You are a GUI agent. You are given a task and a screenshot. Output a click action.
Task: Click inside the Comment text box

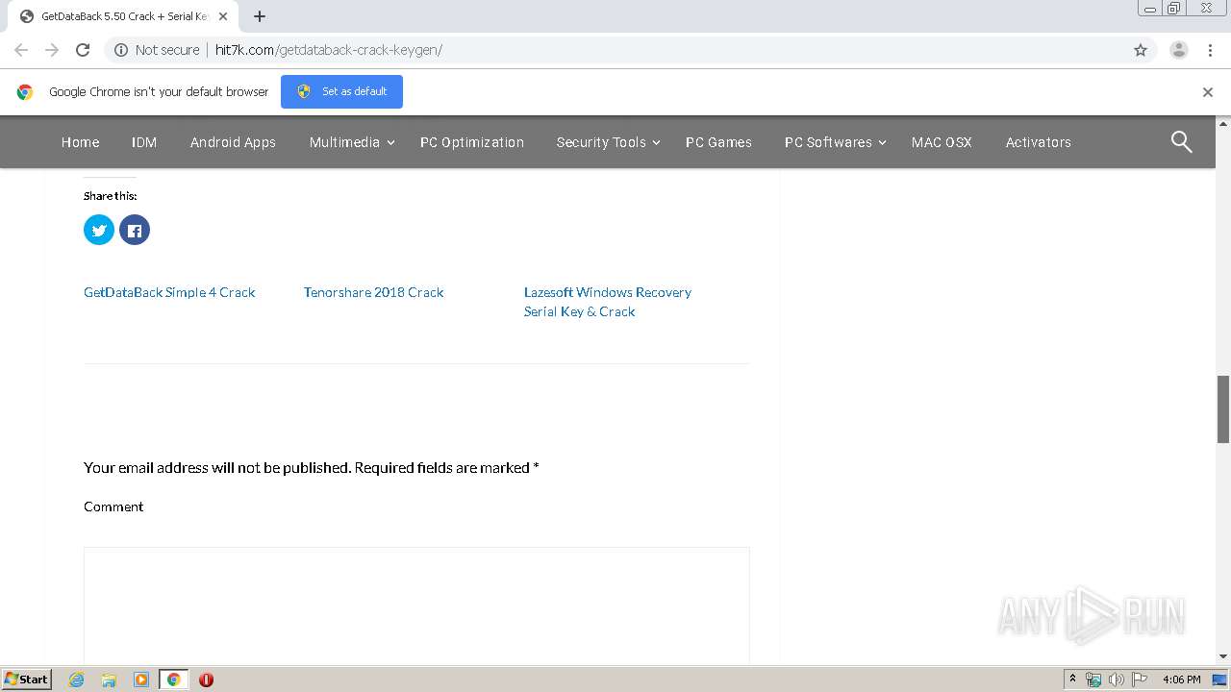click(416, 605)
